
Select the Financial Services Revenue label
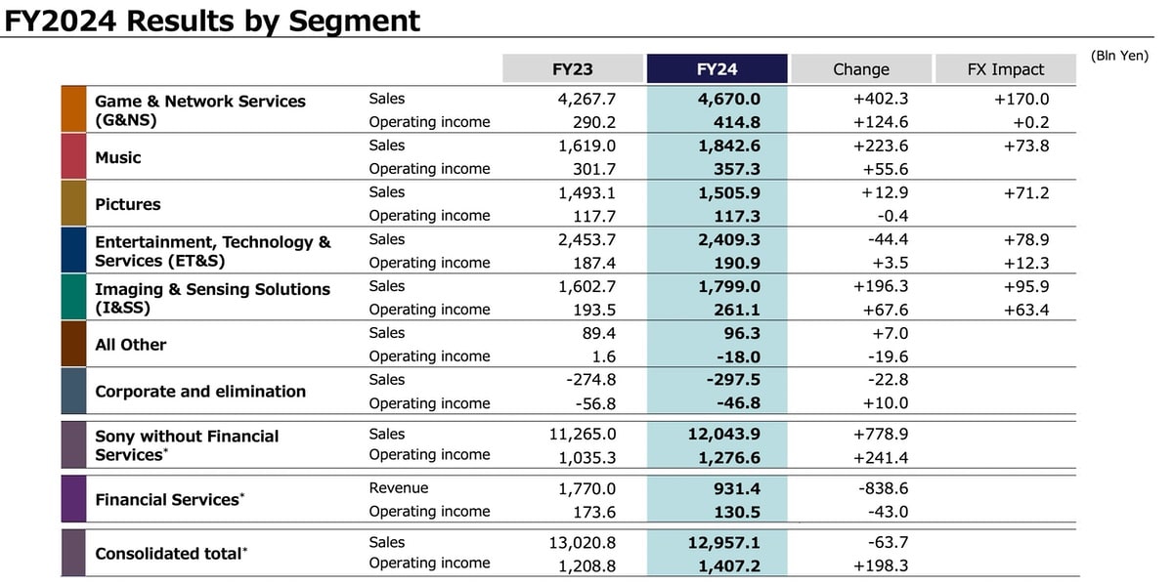tap(398, 488)
